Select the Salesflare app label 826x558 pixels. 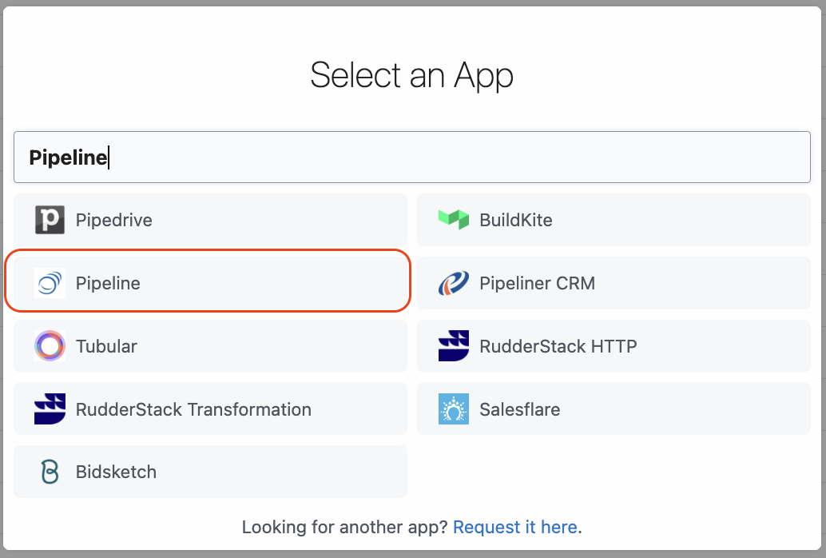pyautogui.click(x=519, y=409)
